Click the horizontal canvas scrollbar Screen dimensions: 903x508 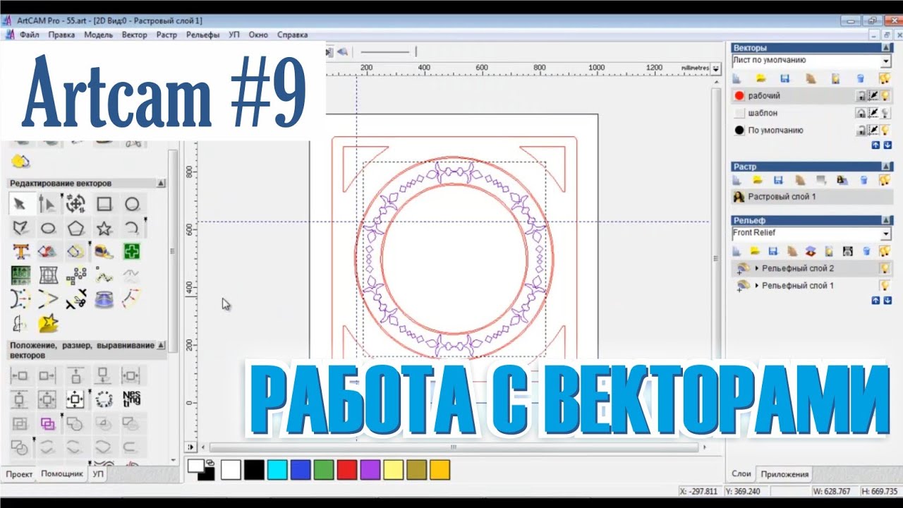[x=454, y=447]
